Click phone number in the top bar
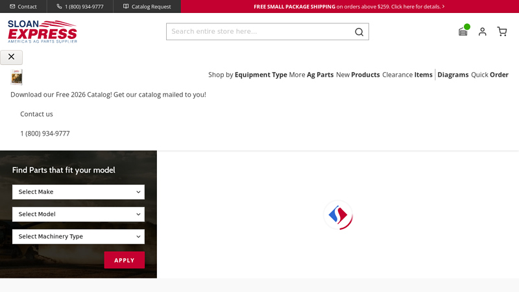Image resolution: width=519 pixels, height=292 pixels. (80, 6)
